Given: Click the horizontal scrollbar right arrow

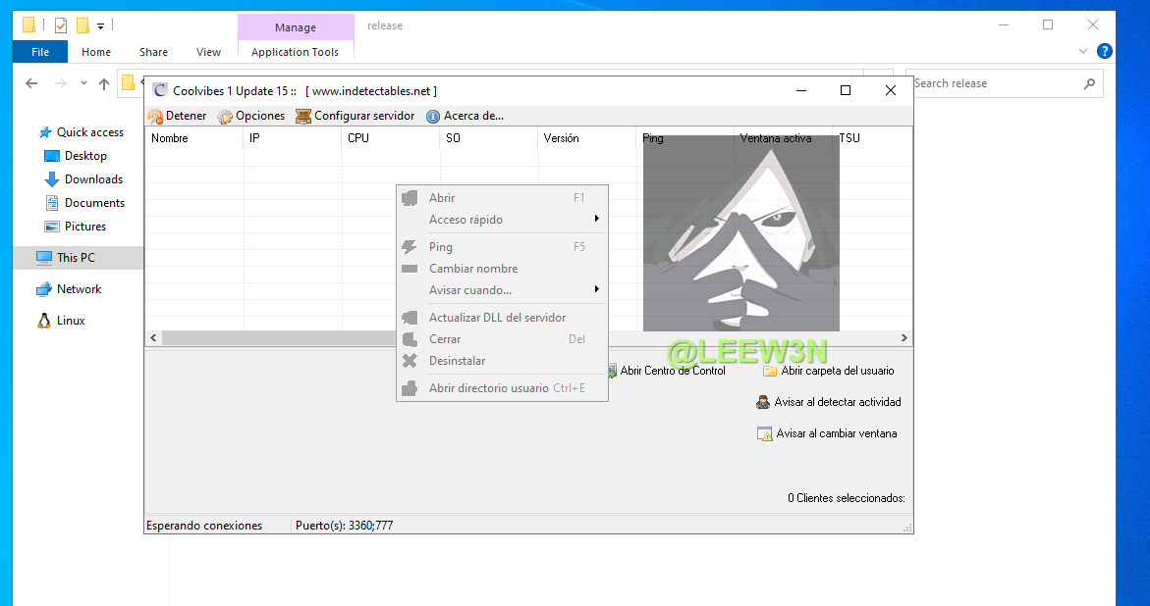Looking at the screenshot, I should (905, 337).
